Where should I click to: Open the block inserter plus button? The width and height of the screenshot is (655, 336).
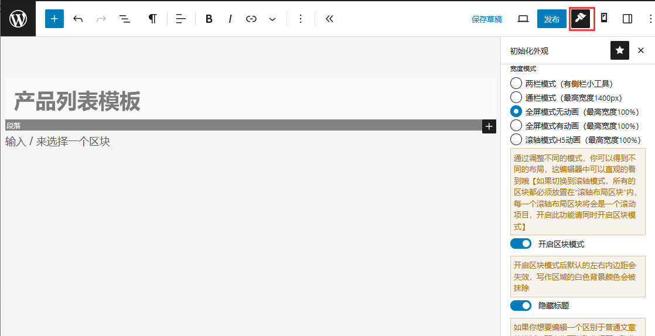tap(54, 19)
